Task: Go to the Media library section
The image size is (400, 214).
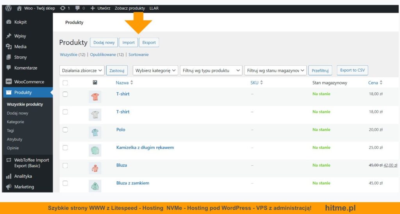Action: click(x=20, y=47)
